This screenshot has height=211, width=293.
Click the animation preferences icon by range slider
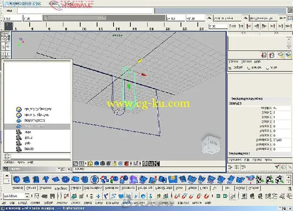point(290,18)
